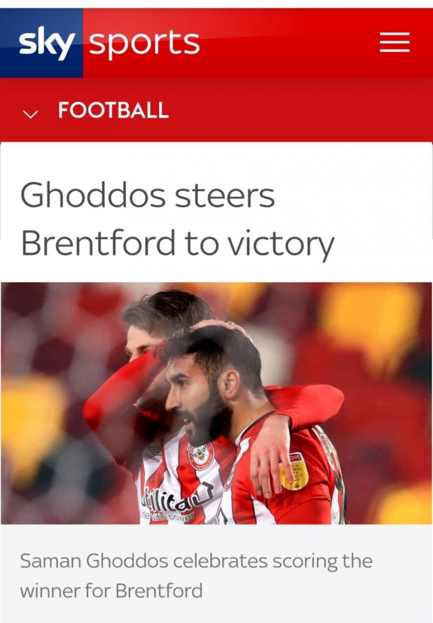Open the hamburger menu icon
This screenshot has width=433, height=623.
pyautogui.click(x=395, y=42)
